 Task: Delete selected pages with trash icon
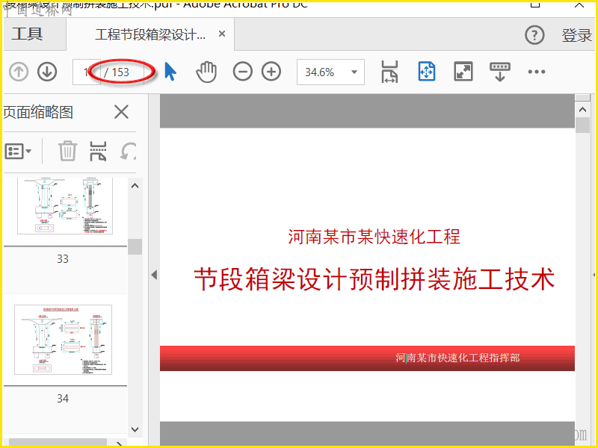click(x=67, y=151)
